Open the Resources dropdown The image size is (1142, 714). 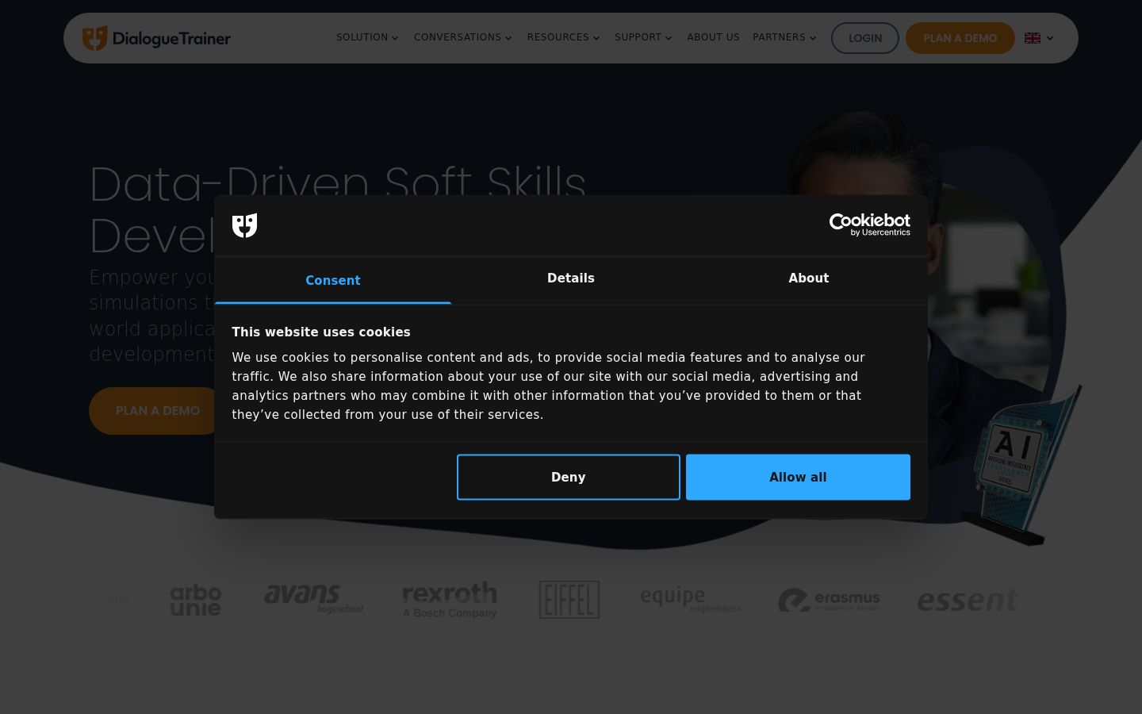tap(564, 37)
